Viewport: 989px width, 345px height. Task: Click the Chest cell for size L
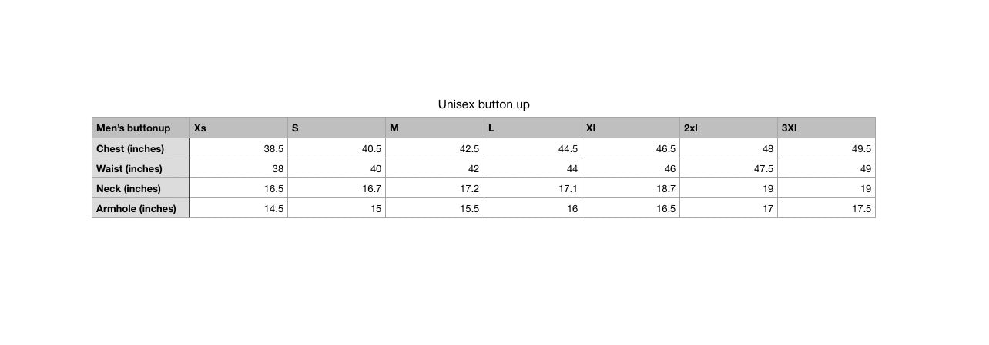(566, 149)
